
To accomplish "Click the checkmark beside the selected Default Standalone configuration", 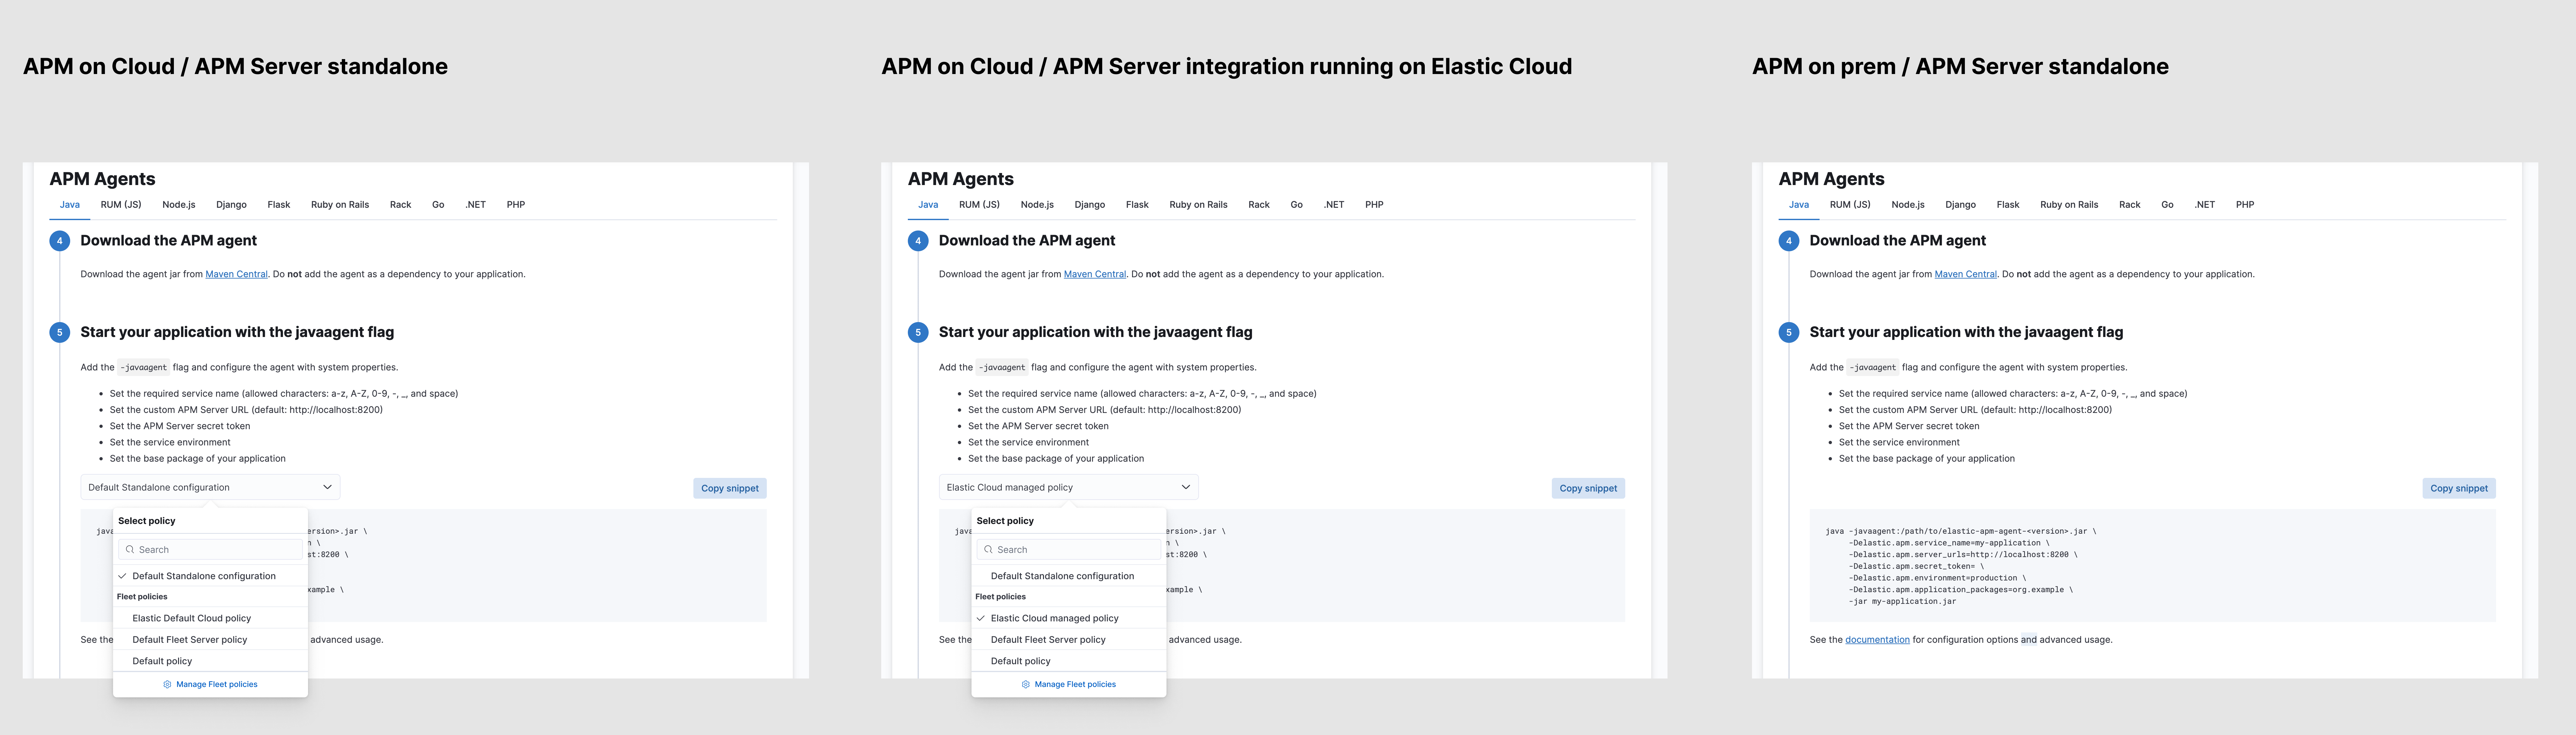I will tap(122, 576).
